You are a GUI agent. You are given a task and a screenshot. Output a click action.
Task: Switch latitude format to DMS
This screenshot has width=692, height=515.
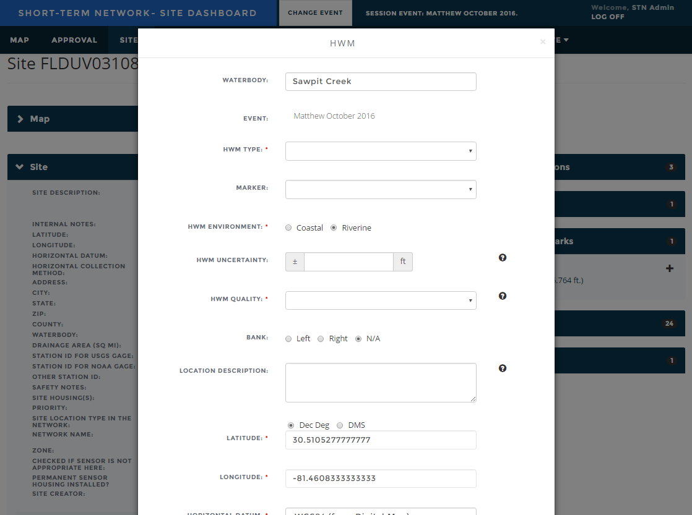click(339, 425)
